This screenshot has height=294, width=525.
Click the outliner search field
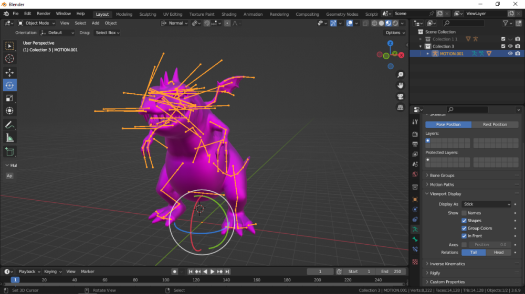464,23
